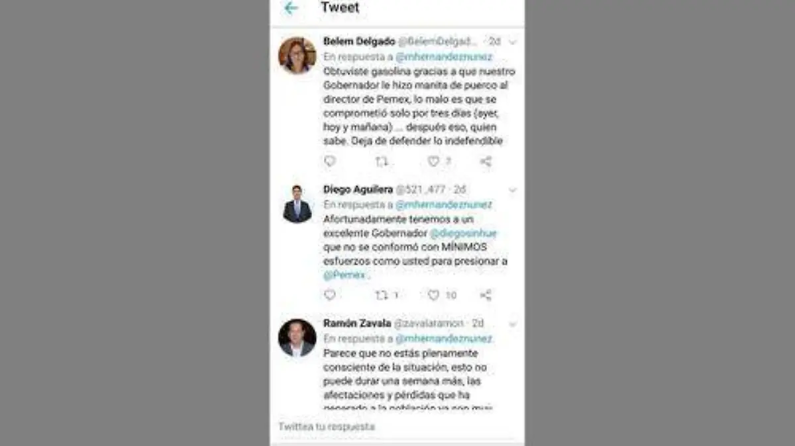Reply to Diego Aguilera's tweet
This screenshot has width=795, height=446.
coord(330,295)
